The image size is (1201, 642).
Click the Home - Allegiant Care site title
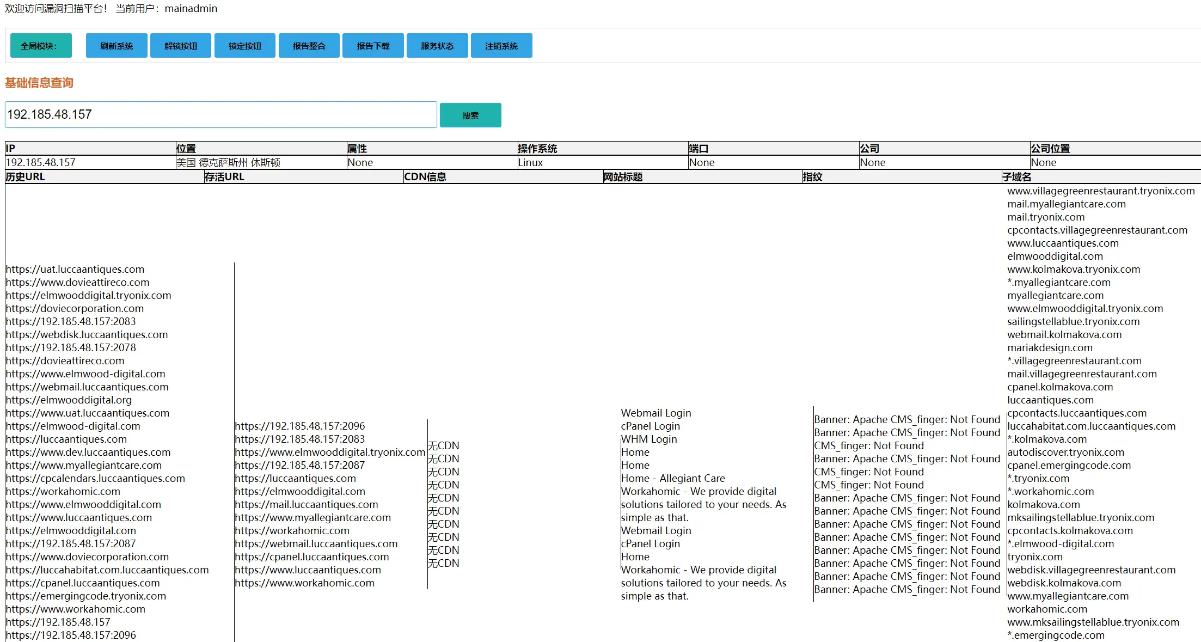click(673, 479)
